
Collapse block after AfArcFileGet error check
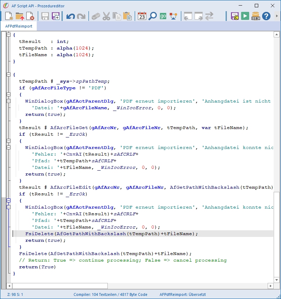[x=8, y=141]
